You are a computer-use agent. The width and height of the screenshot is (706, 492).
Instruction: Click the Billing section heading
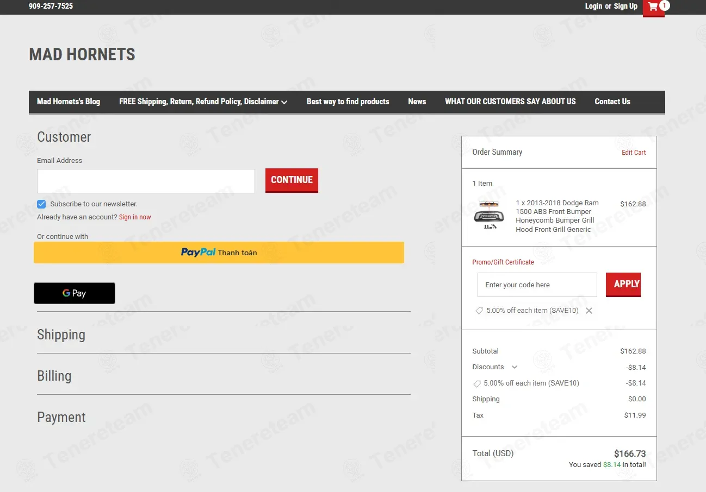coord(54,376)
